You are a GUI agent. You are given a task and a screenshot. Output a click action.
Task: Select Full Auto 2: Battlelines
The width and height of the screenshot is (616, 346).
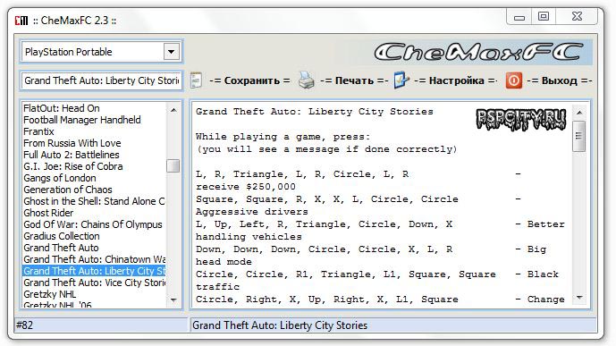(x=72, y=155)
